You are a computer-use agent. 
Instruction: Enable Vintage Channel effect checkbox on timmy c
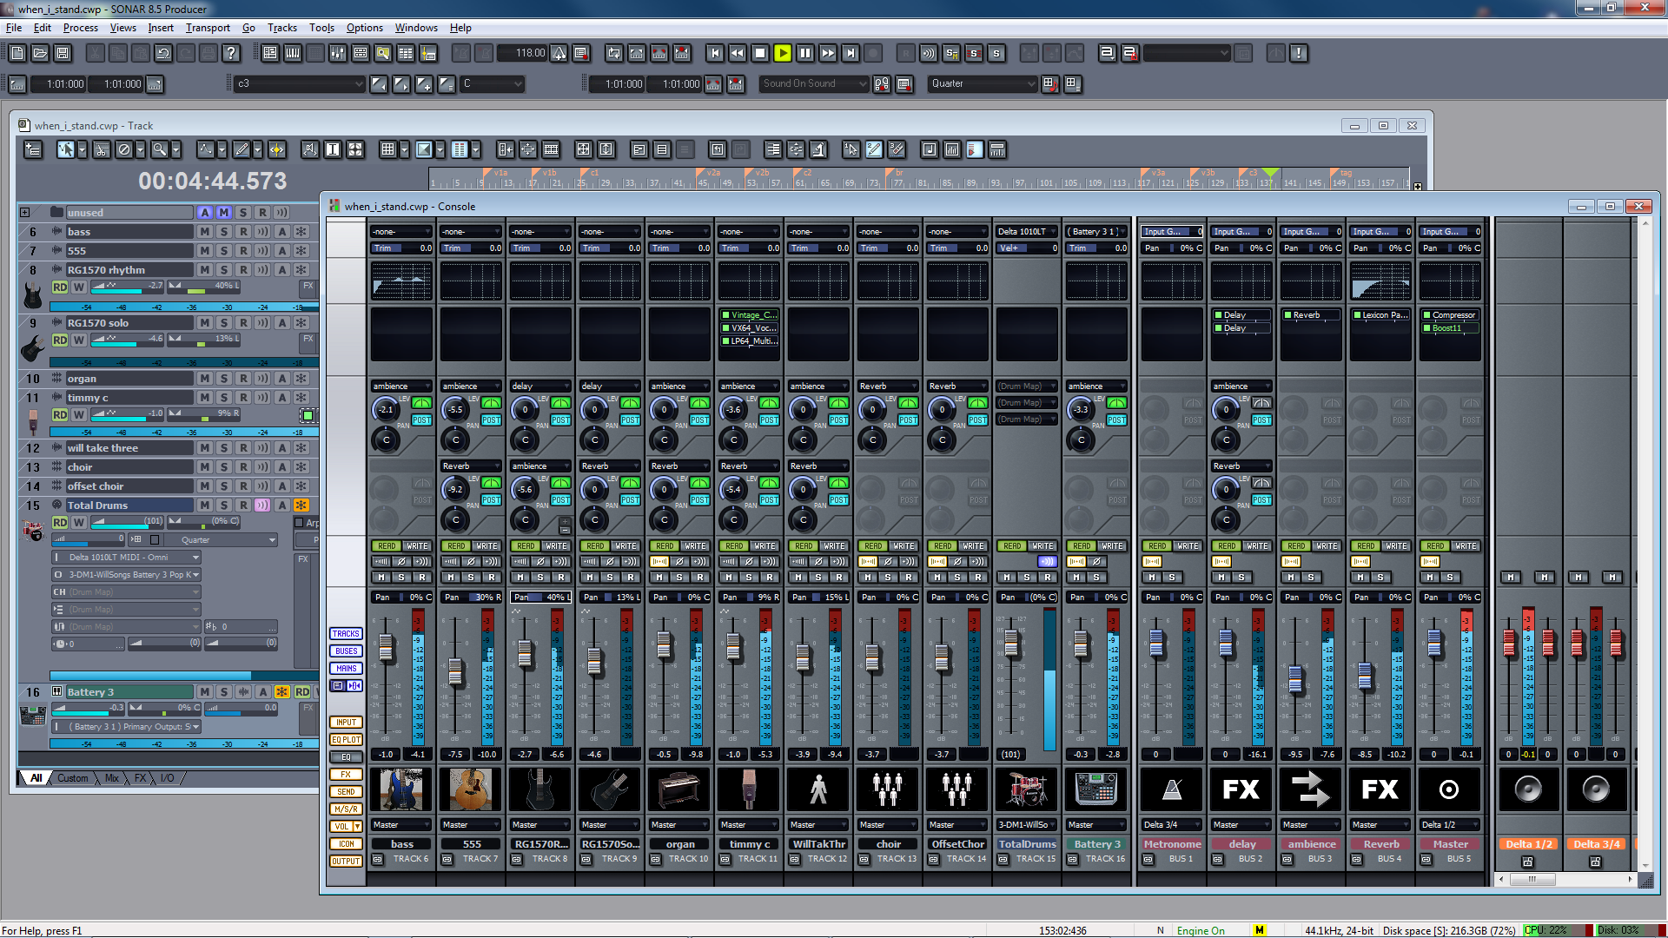[x=726, y=315]
